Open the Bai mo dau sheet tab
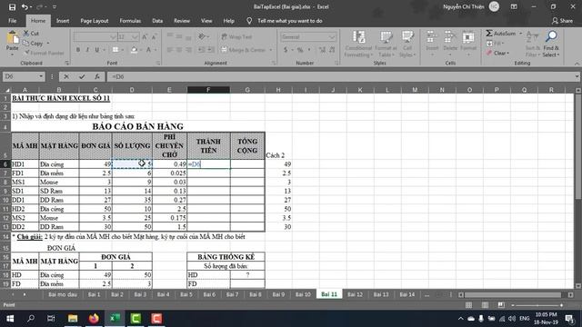This screenshot has width=582, height=327. [63, 294]
